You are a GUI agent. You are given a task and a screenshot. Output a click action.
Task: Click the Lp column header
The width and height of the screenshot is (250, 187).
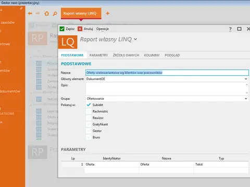pos(73,158)
